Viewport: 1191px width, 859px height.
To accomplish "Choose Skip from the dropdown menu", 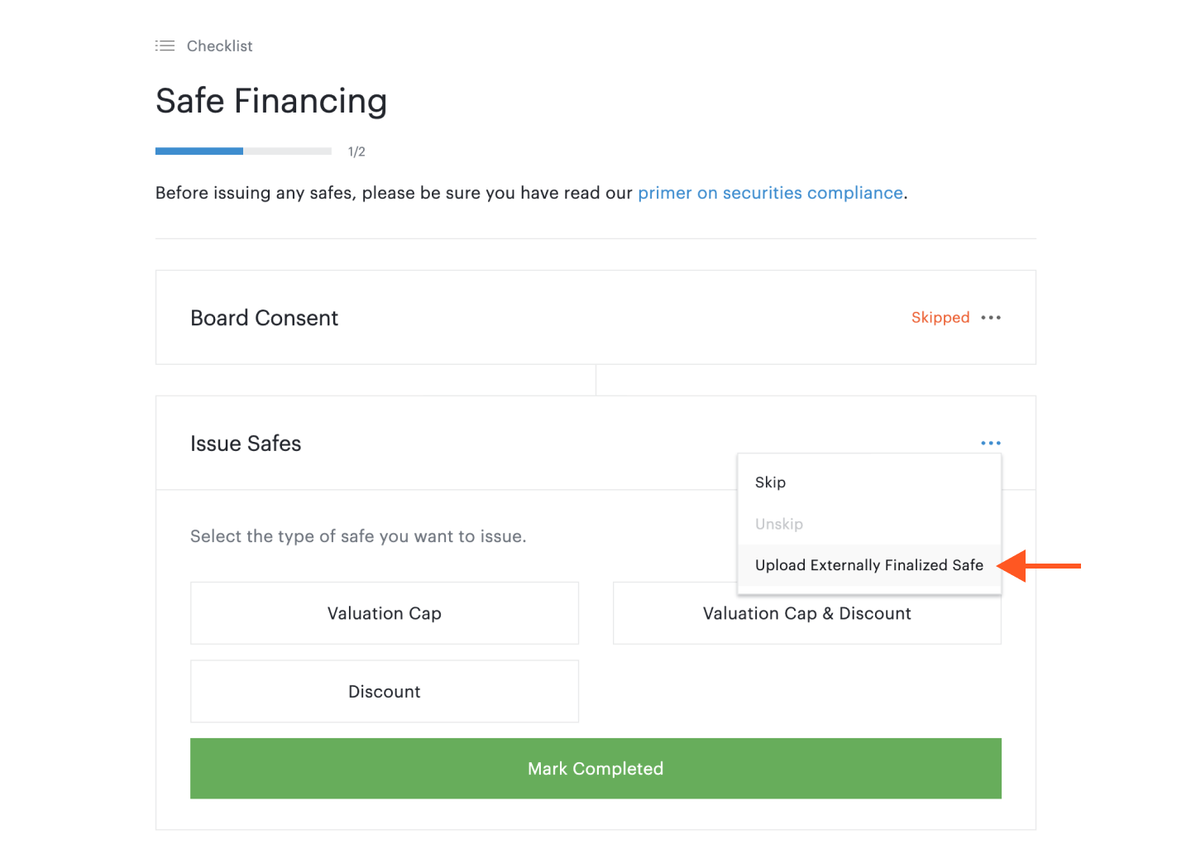I will point(770,482).
